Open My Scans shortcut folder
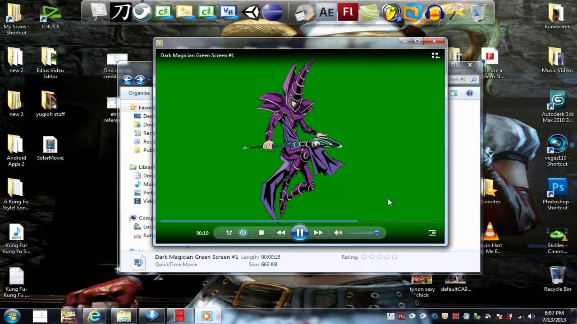The image size is (577, 324). tap(16, 19)
